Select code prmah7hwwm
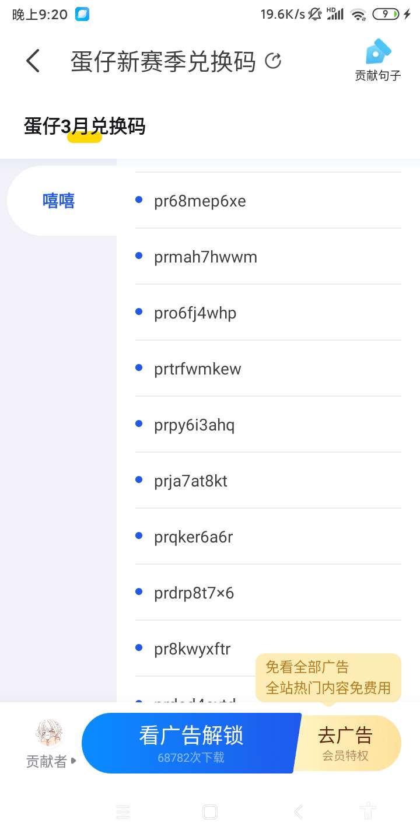The image size is (420, 840). 205,257
